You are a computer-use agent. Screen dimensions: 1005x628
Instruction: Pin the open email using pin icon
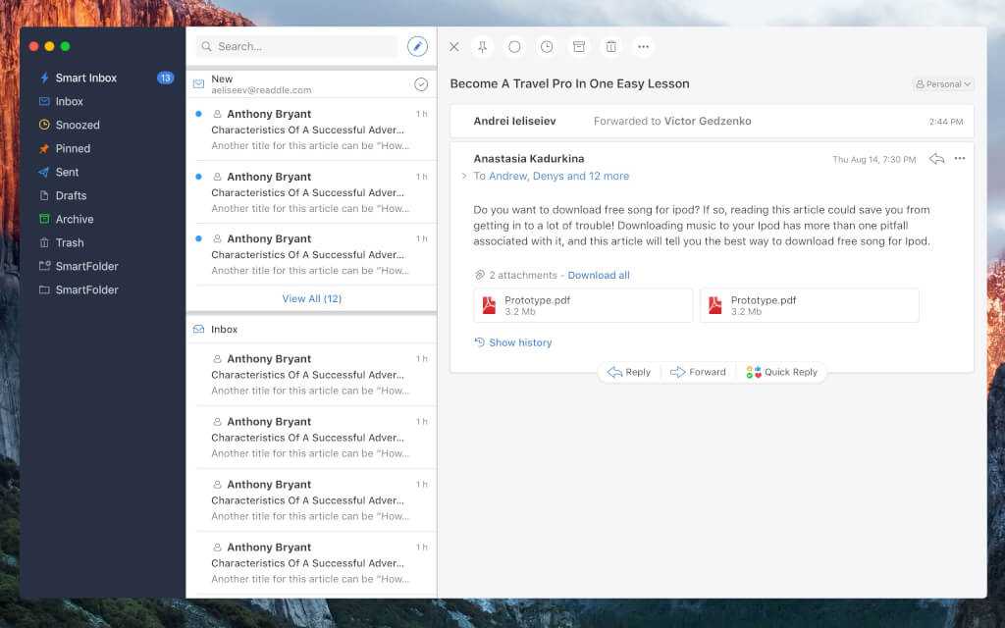tap(482, 46)
